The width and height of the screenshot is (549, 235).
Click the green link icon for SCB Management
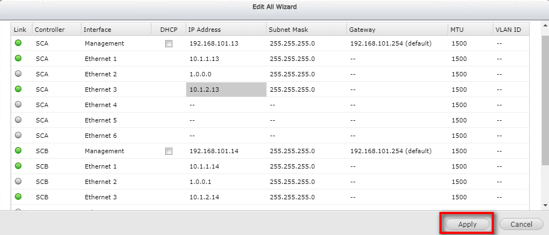tap(18, 150)
